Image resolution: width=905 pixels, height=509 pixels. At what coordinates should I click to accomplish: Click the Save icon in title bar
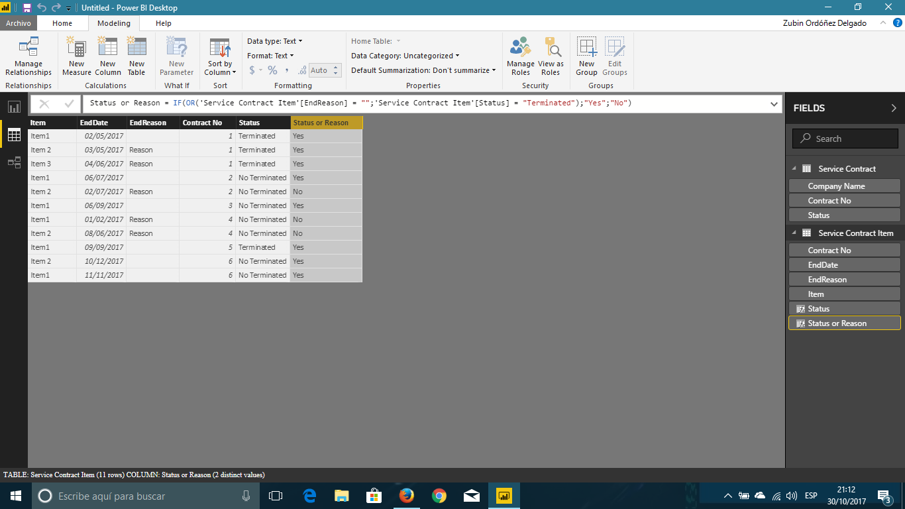coord(27,8)
